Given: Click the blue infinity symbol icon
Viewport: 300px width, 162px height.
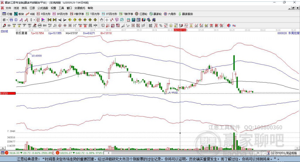Looking at the screenshot, I should [234, 25].
